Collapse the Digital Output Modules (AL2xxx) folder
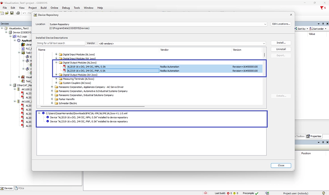 56,62
